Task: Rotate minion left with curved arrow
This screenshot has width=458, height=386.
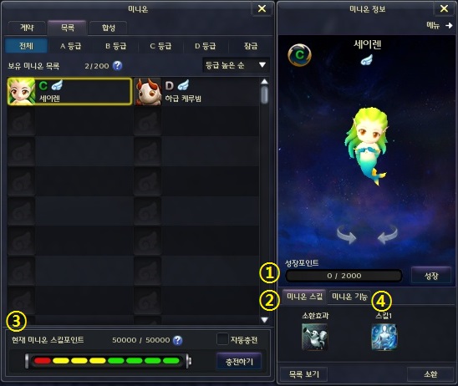Action: pyautogui.click(x=346, y=235)
